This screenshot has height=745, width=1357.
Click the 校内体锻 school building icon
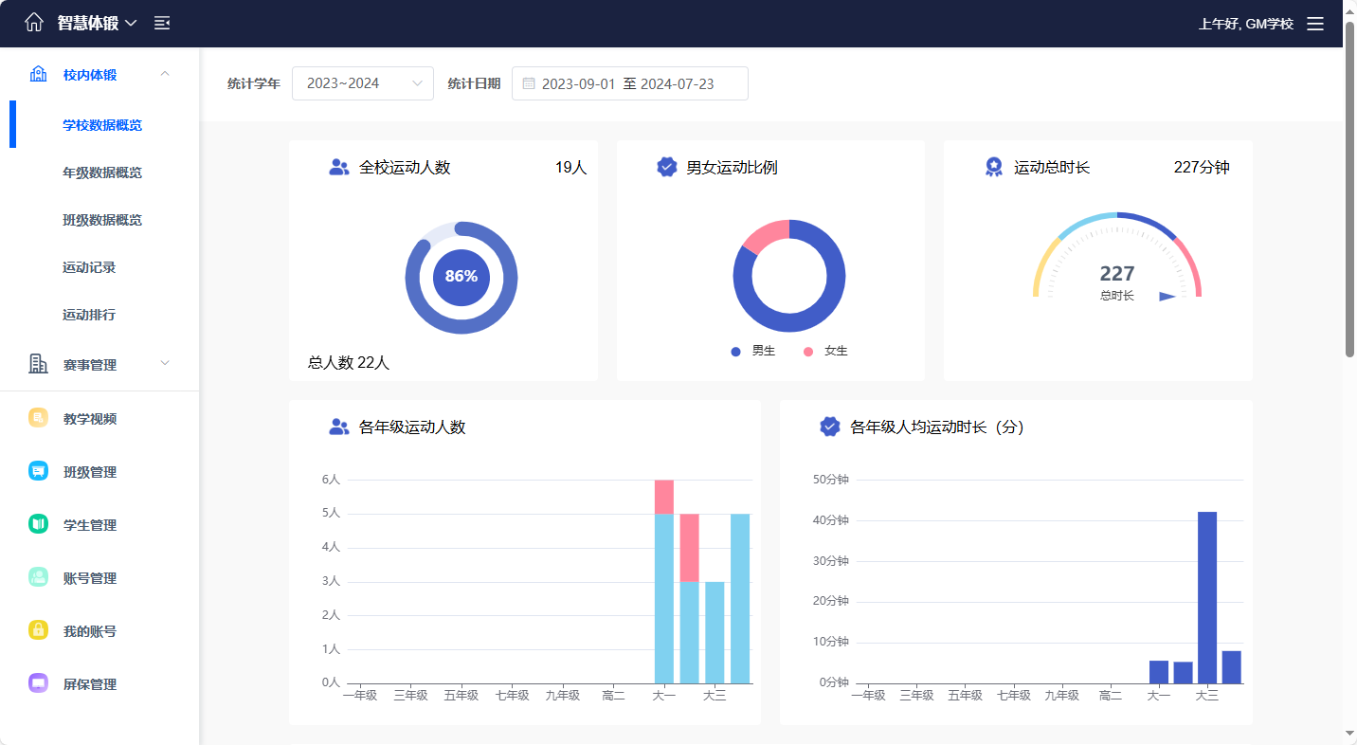click(39, 74)
